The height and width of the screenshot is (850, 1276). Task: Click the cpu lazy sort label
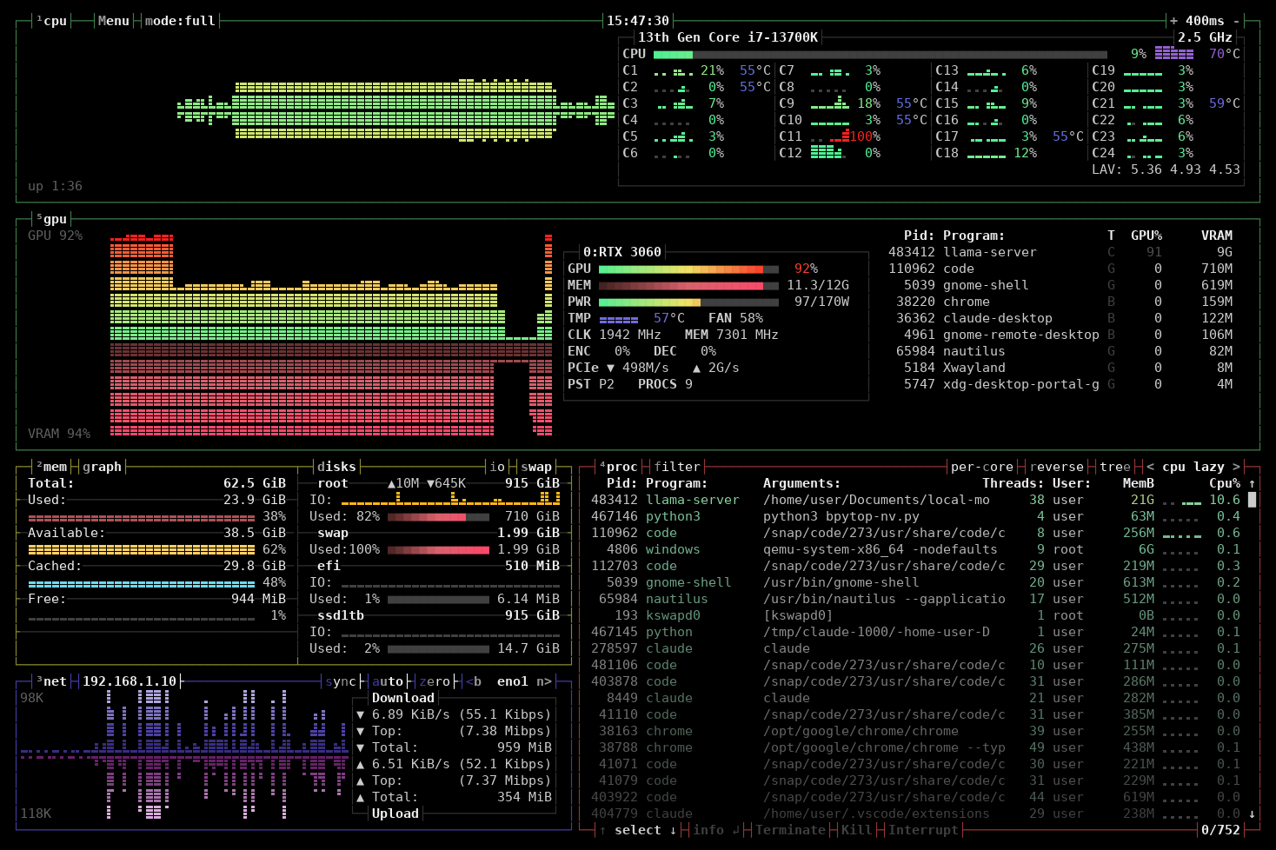click(x=1193, y=467)
